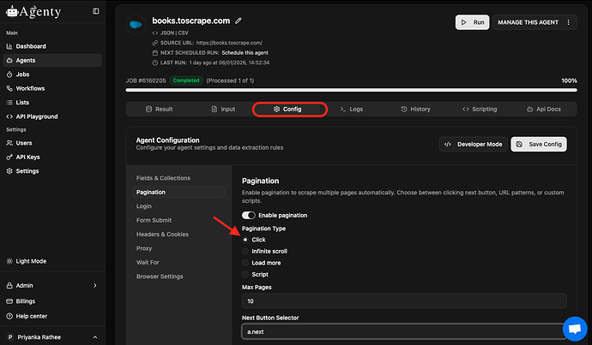Screen dimensions: 592x345
Task: Select Agents in the sidebar
Action: click(52, 60)
